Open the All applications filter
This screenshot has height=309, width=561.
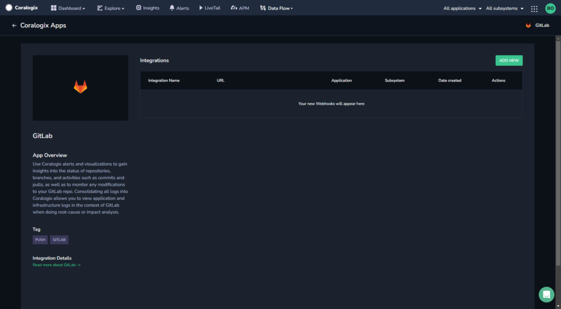462,8
